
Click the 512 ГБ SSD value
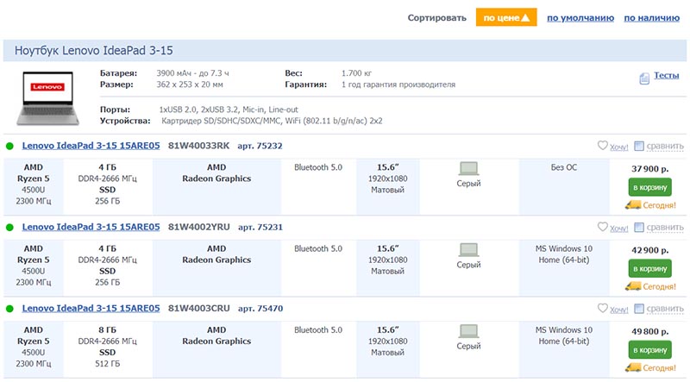tap(107, 364)
